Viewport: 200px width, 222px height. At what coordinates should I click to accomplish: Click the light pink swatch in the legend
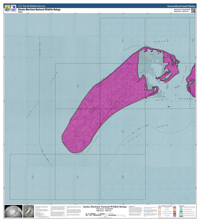tap(159, 207)
